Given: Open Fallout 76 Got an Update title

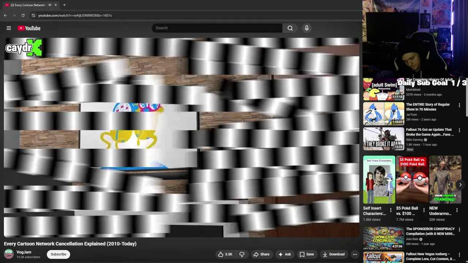Looking at the screenshot, I should point(430,132).
